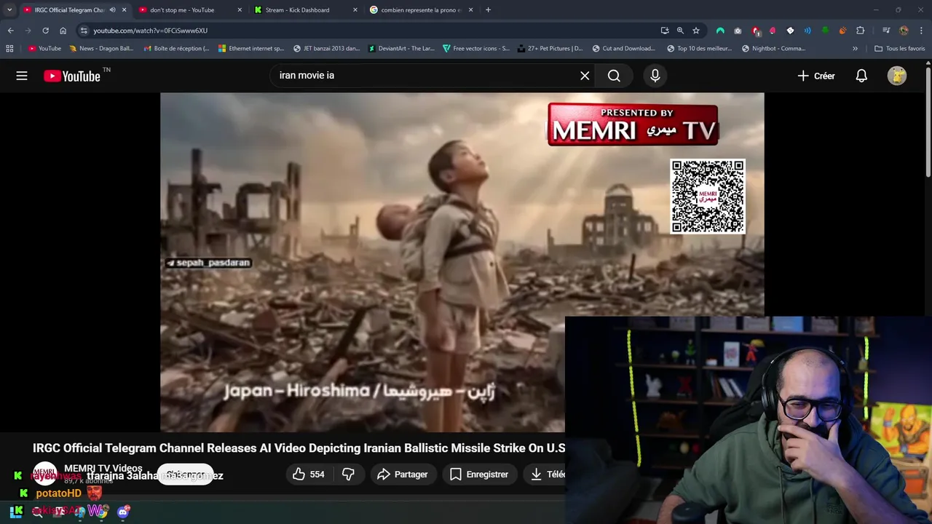Open the Créer menu
This screenshot has height=524, width=932.
pos(816,76)
